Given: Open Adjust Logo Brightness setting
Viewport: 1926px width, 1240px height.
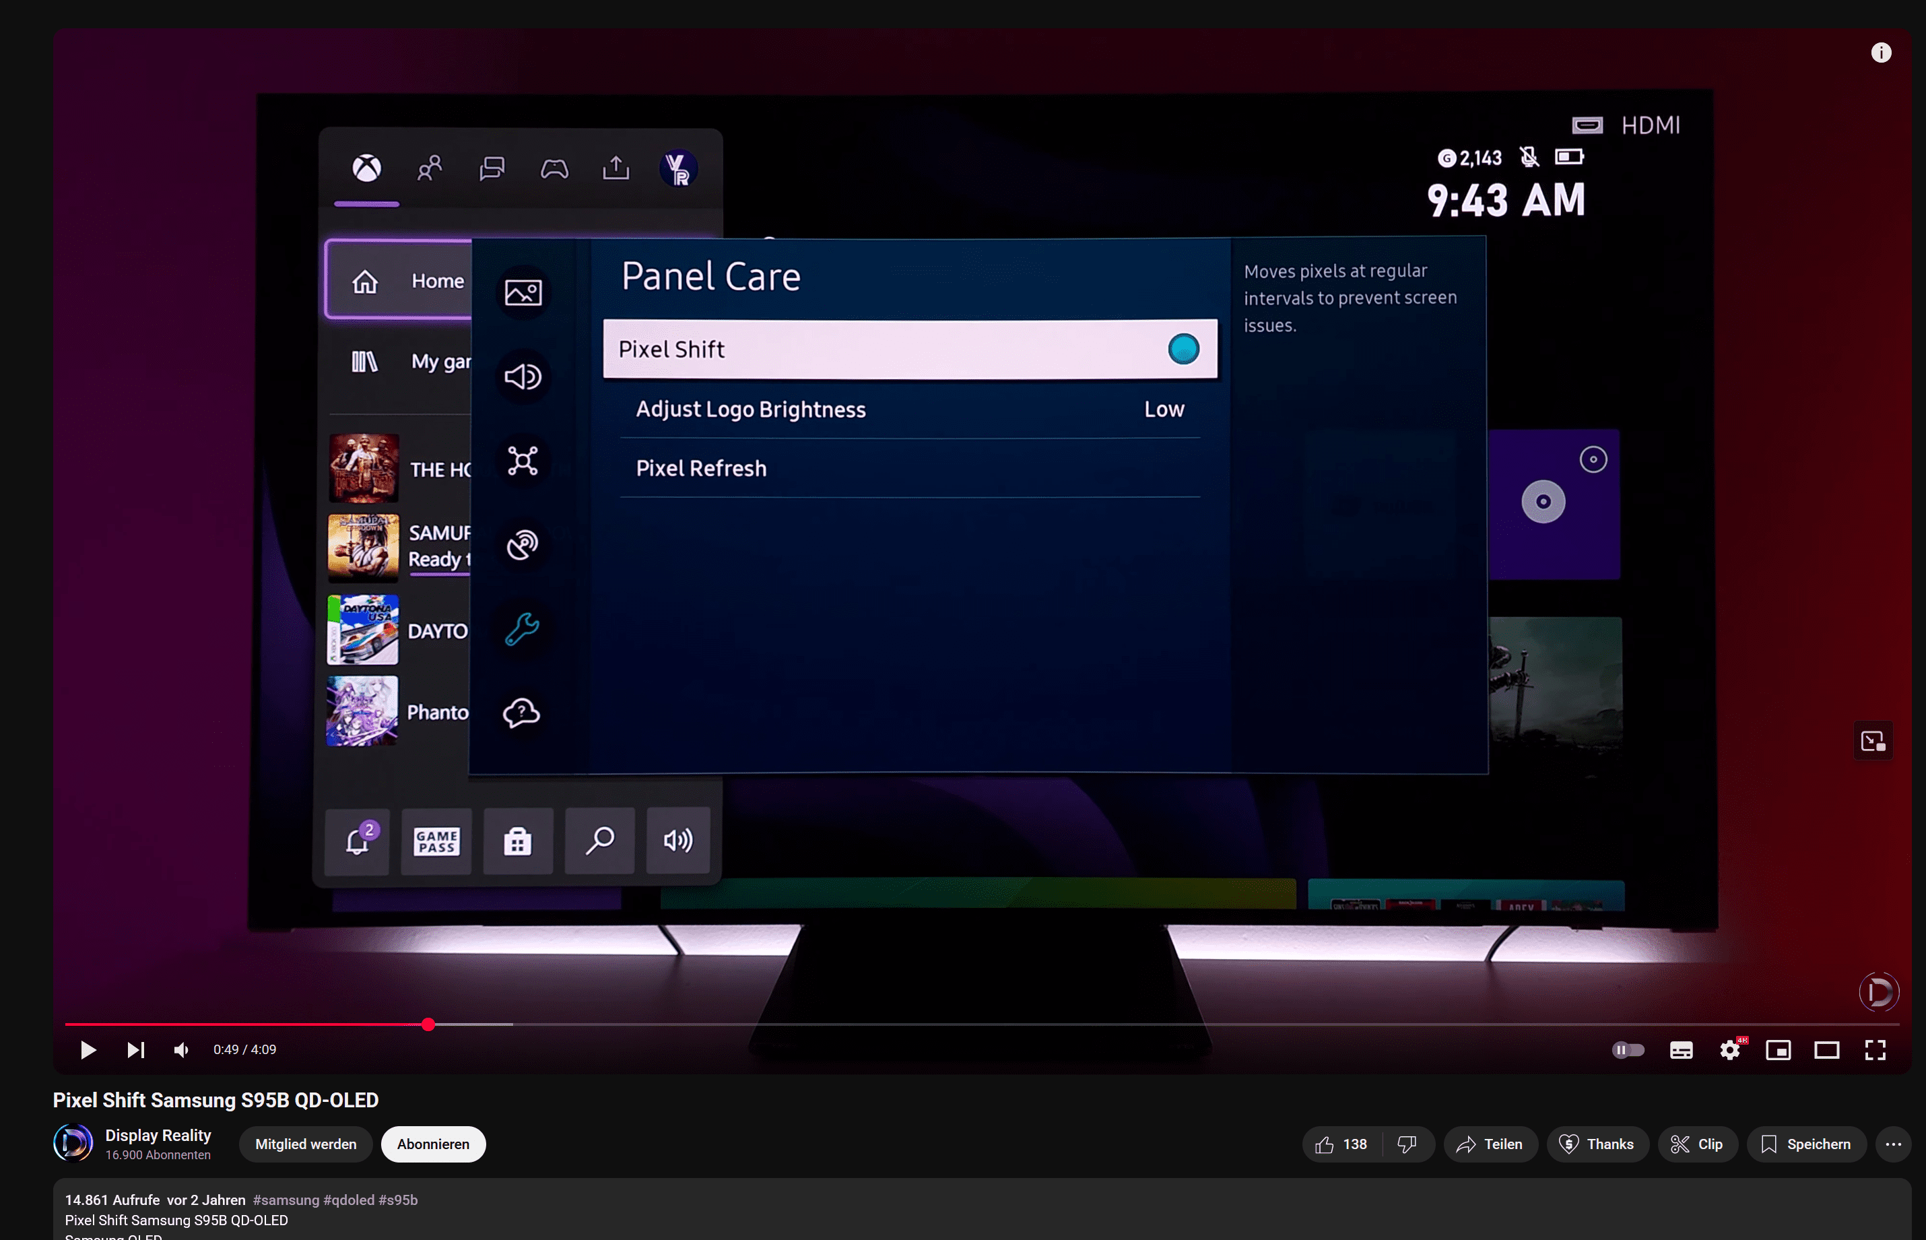Looking at the screenshot, I should click(910, 409).
